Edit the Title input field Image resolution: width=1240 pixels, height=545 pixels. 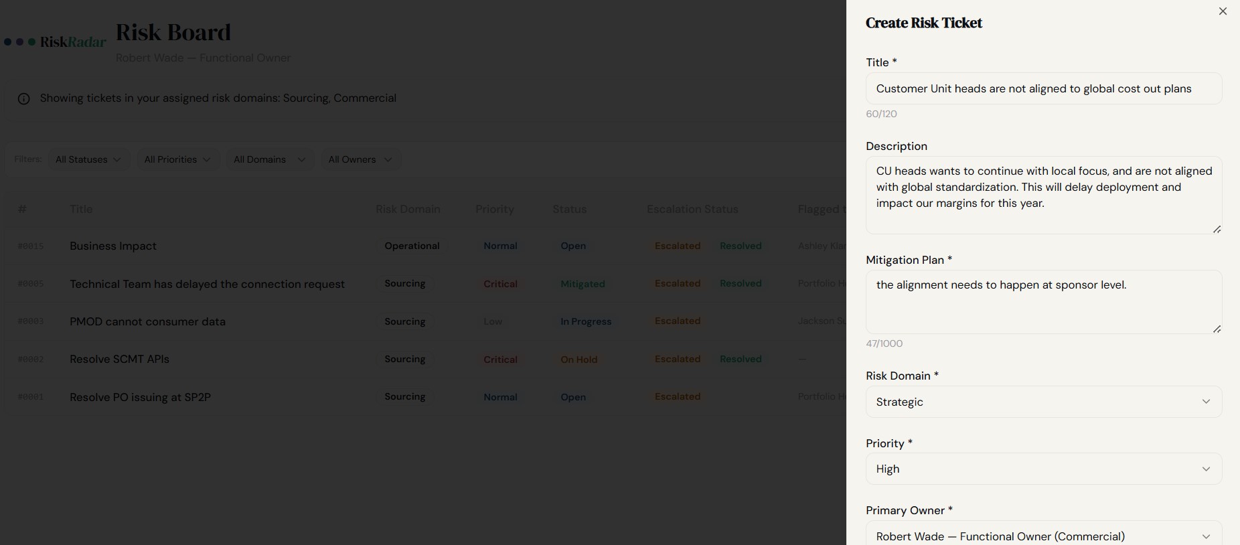coord(1044,88)
